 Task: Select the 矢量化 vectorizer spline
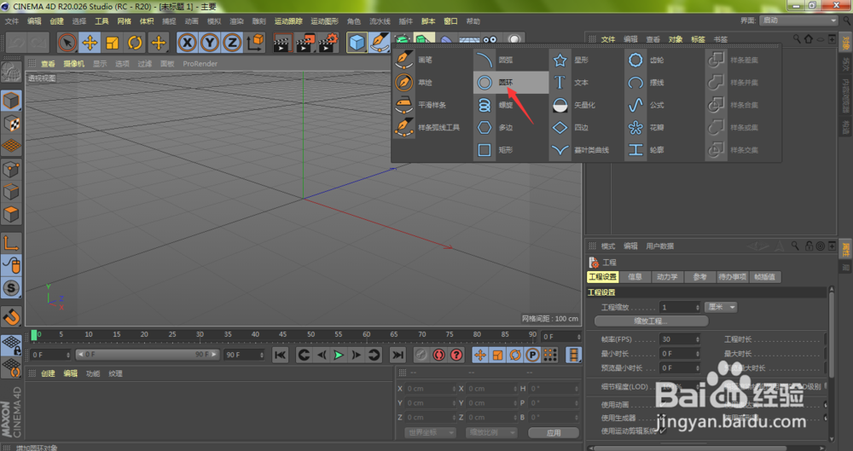pyautogui.click(x=587, y=105)
